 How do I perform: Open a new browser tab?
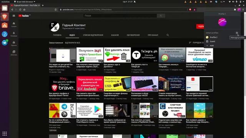tap(43, 5)
